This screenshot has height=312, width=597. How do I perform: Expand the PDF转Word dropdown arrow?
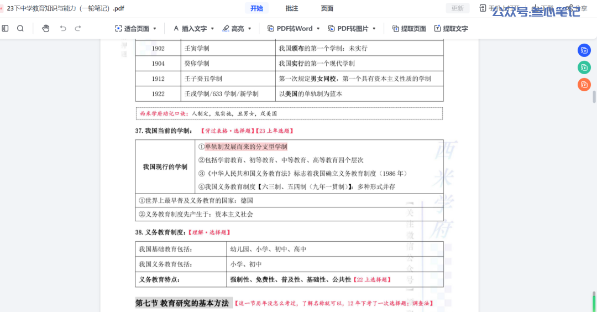click(x=318, y=29)
